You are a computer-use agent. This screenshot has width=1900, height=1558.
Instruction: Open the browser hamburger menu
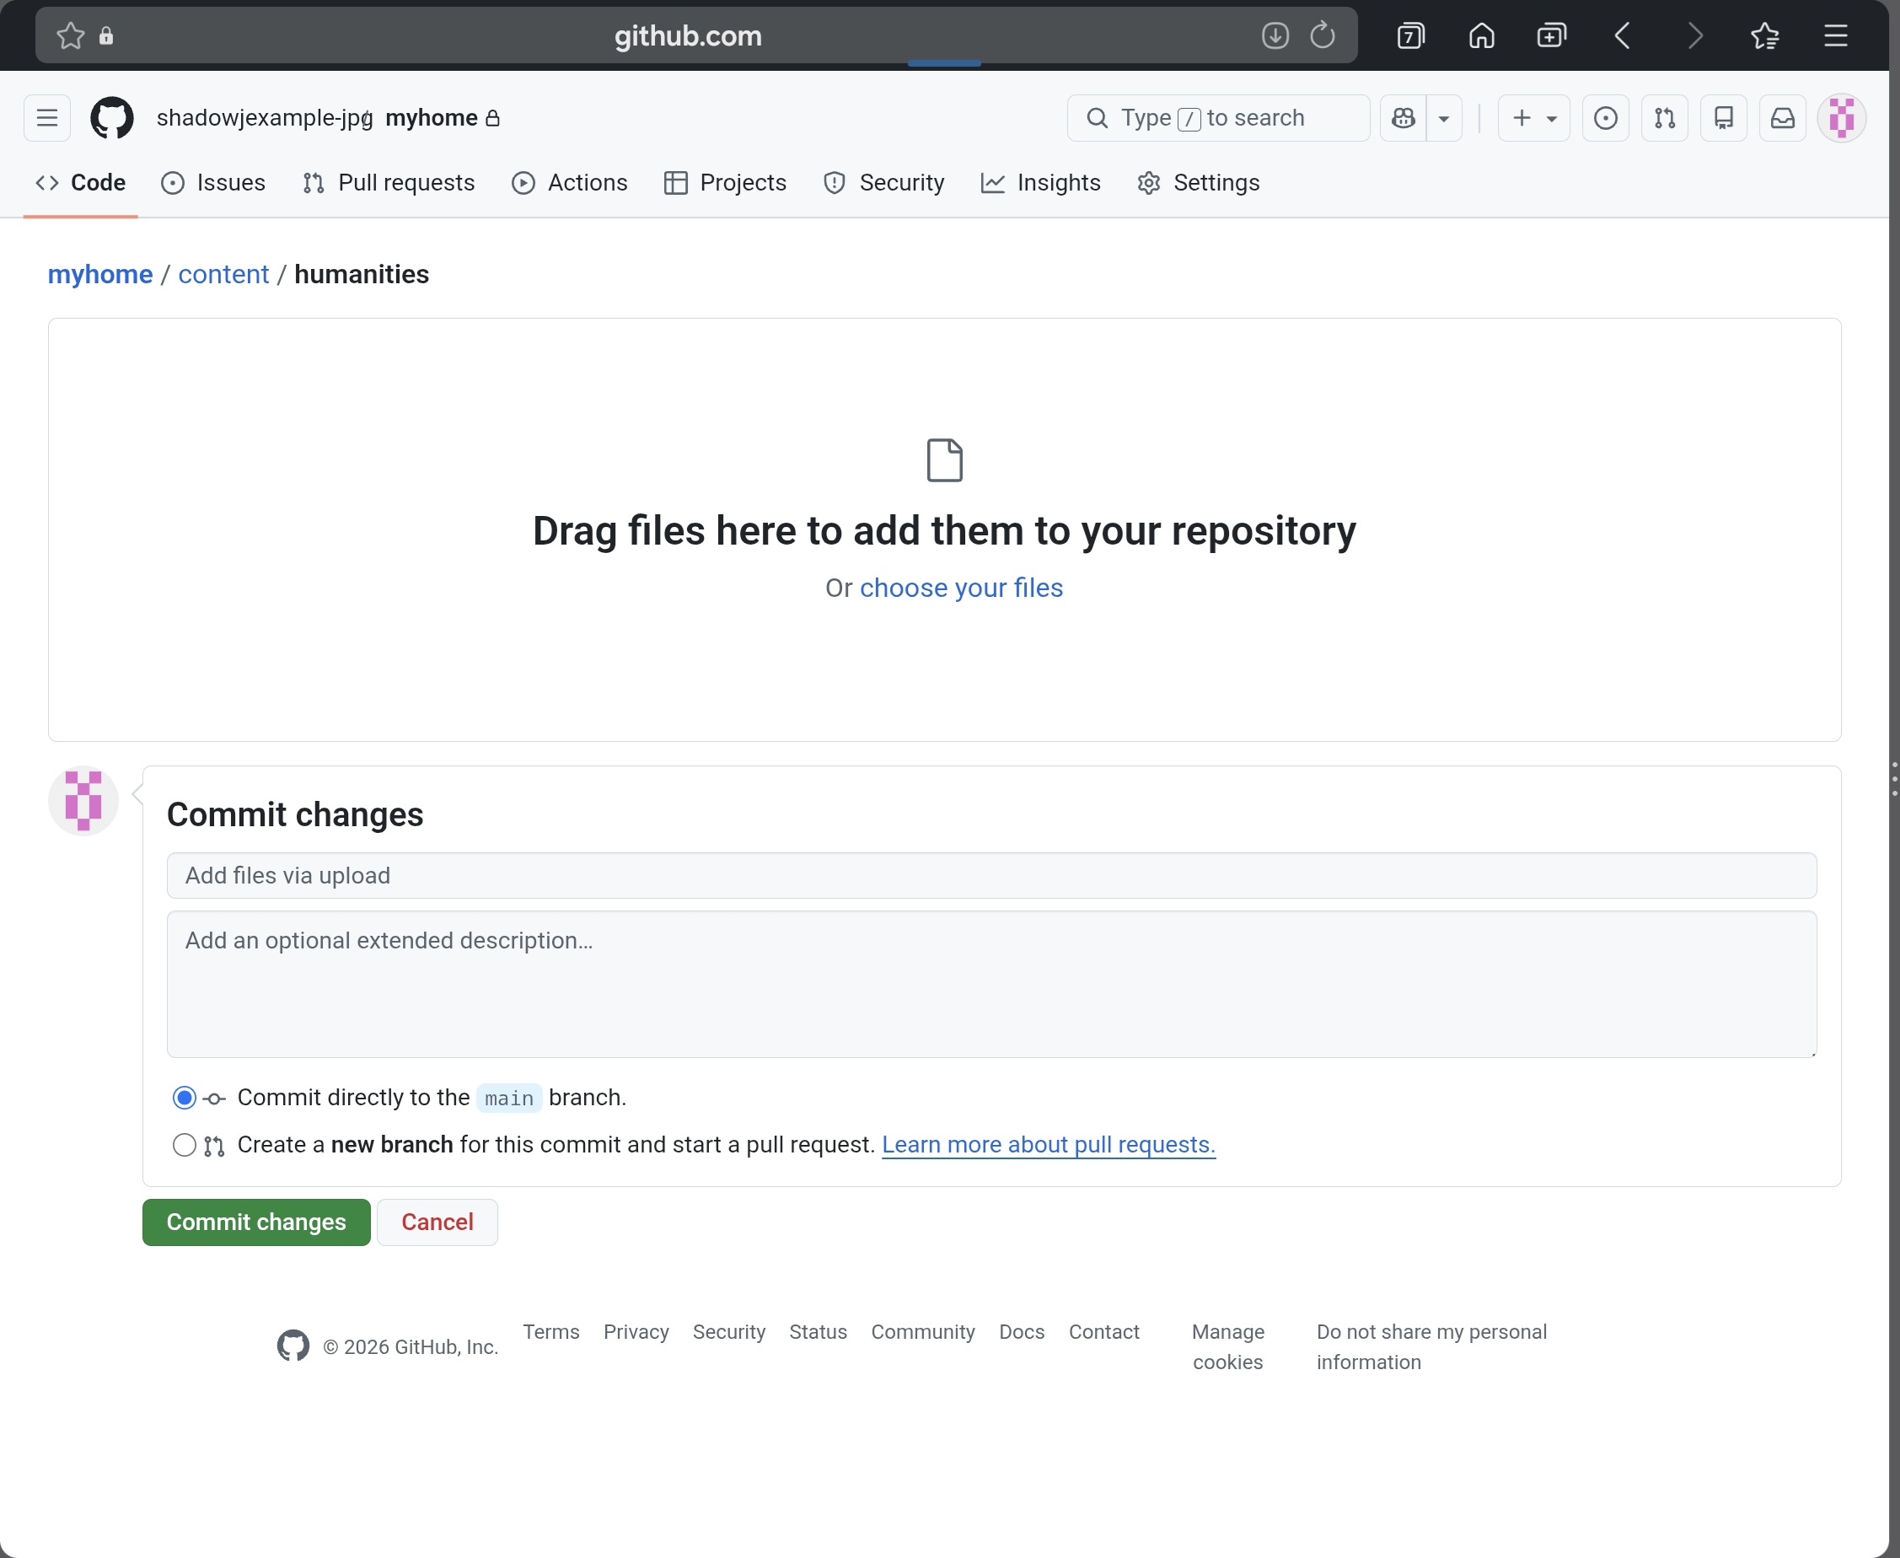[x=1835, y=36]
